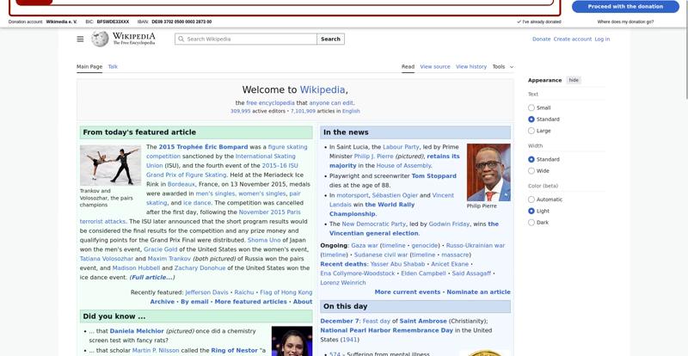Open the View history tab
Viewport: 688px width, 356px height.
(470, 66)
